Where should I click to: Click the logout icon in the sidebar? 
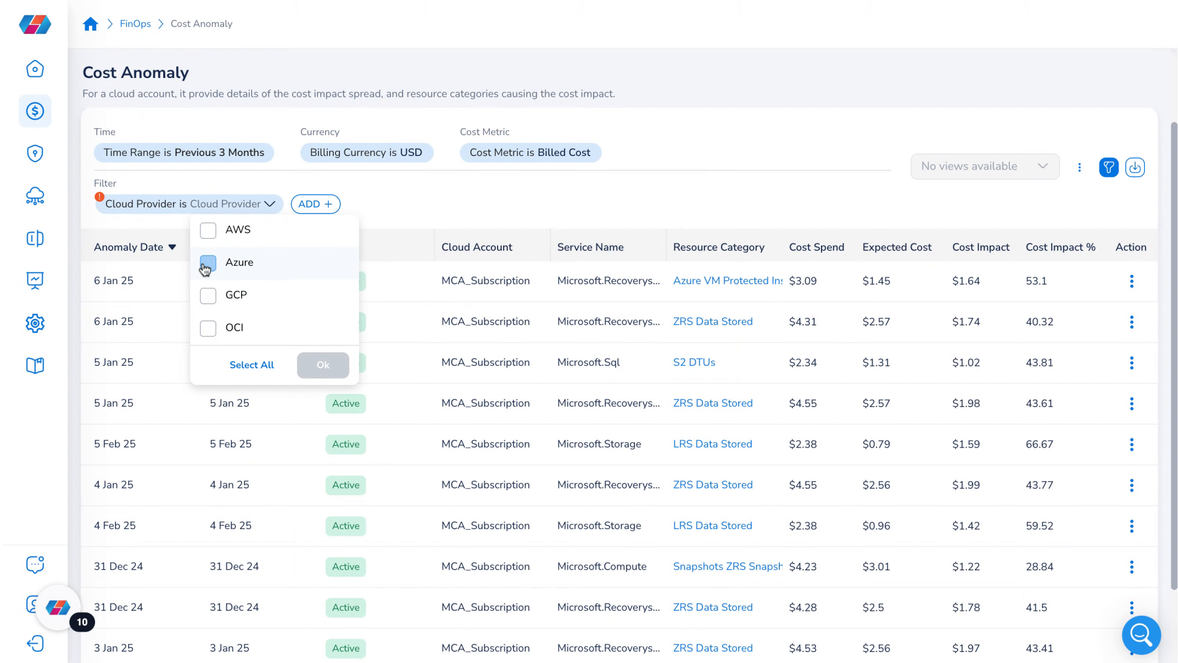tap(35, 643)
